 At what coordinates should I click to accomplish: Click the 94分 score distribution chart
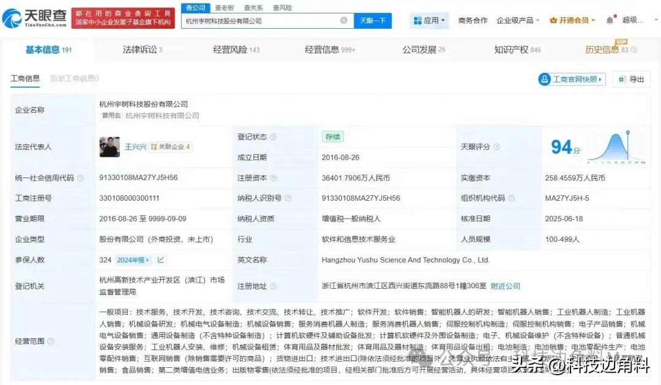[616, 147]
